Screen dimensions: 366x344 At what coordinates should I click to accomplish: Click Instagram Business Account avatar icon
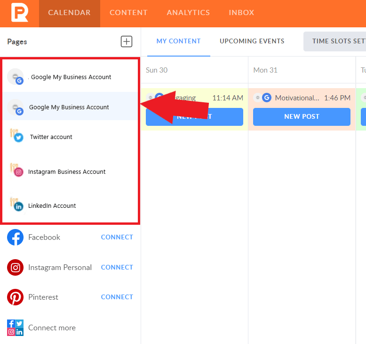pos(16,170)
